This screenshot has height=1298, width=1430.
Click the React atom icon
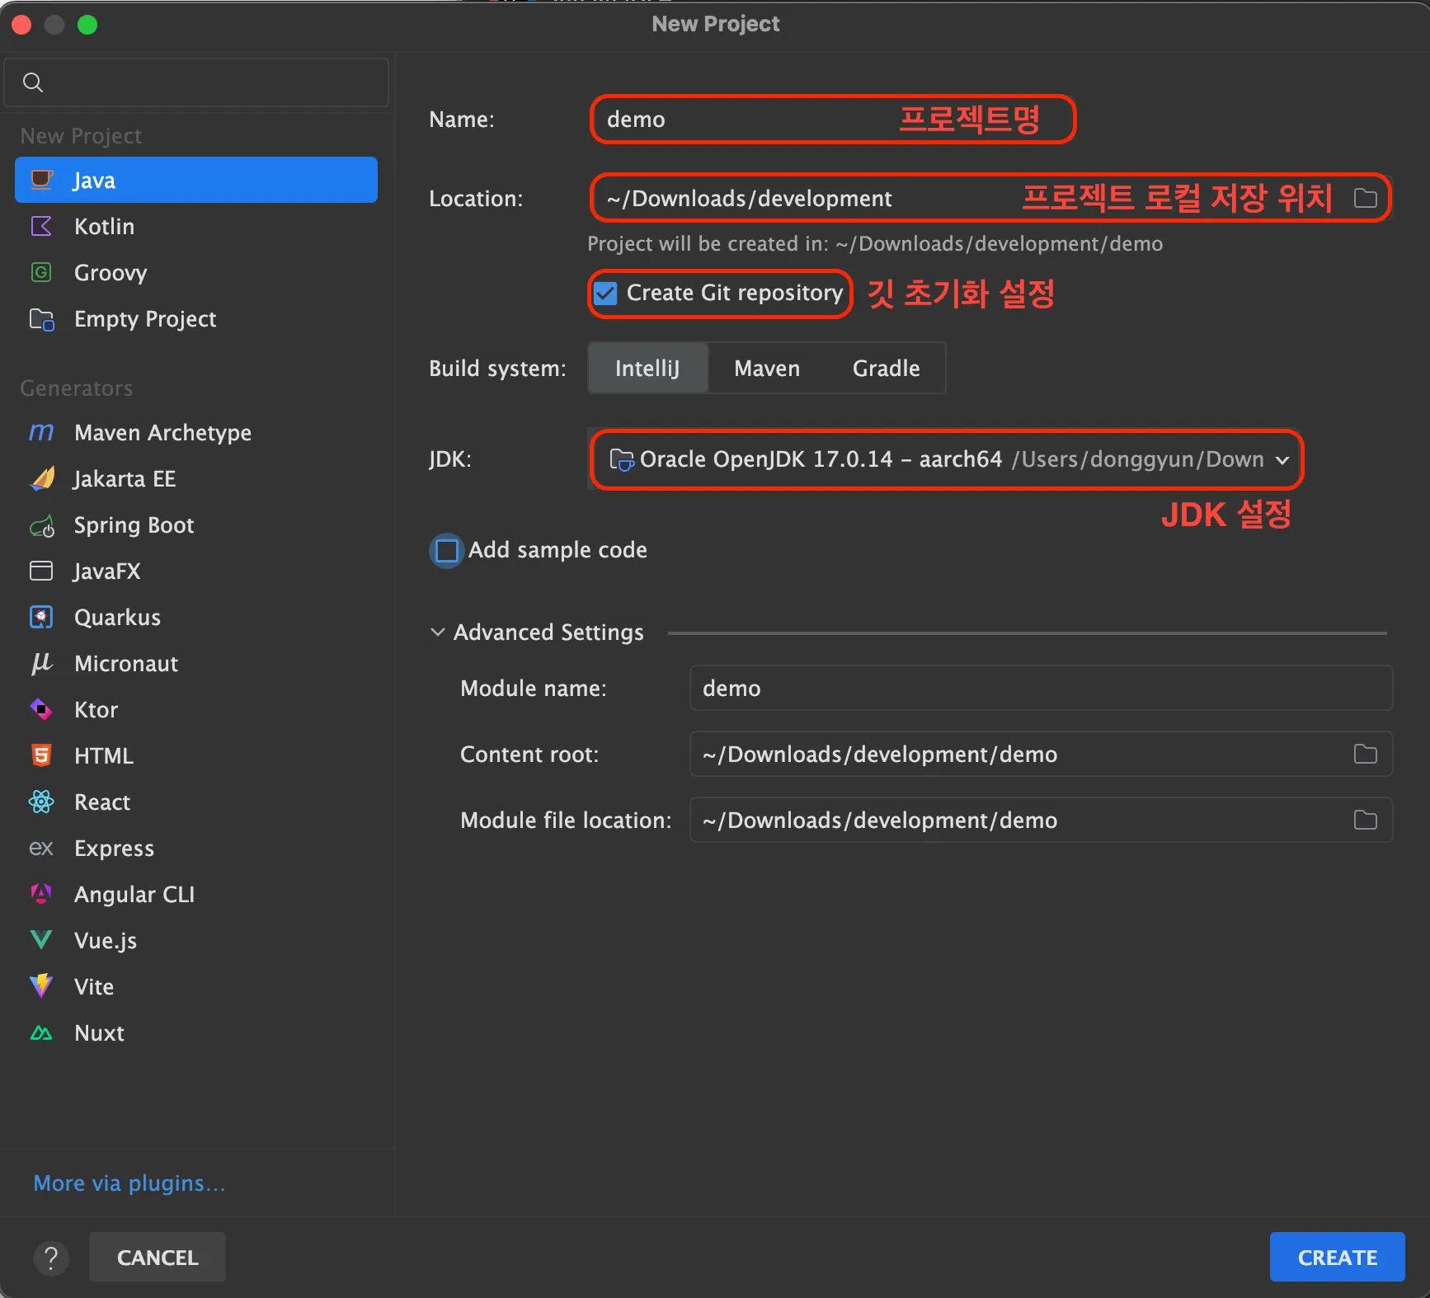41,802
